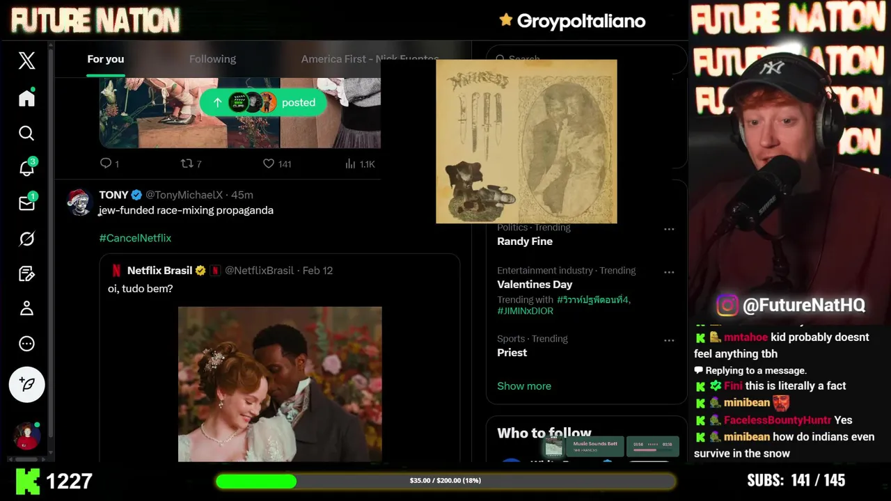
Task: Open the Explore search icon in sidebar
Action: (26, 133)
